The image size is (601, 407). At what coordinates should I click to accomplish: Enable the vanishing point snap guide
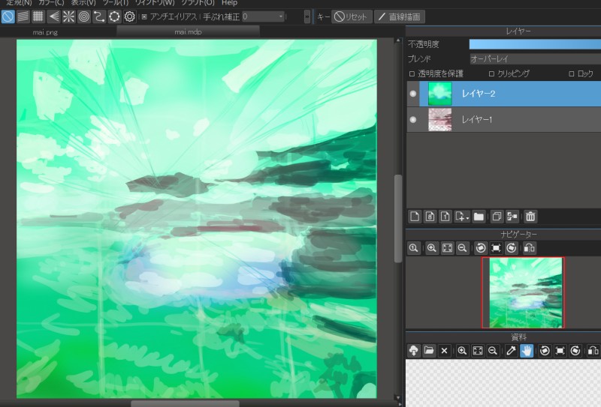[x=53, y=16]
